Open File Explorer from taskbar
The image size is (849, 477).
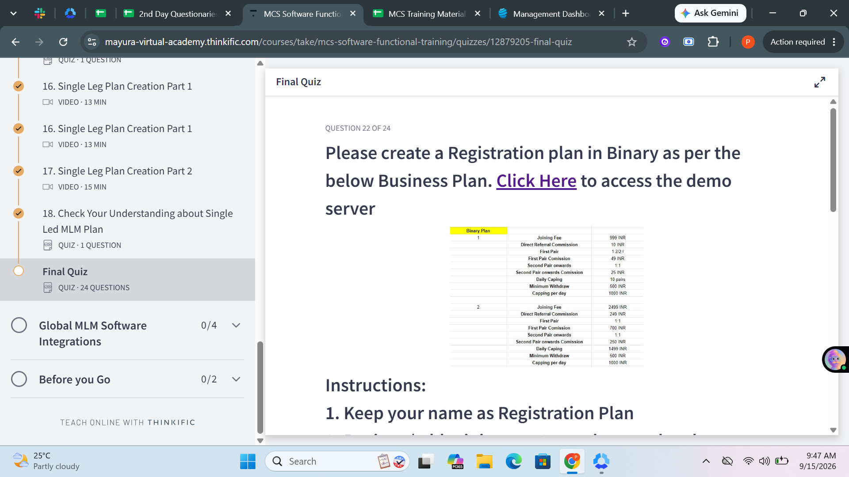click(x=484, y=462)
